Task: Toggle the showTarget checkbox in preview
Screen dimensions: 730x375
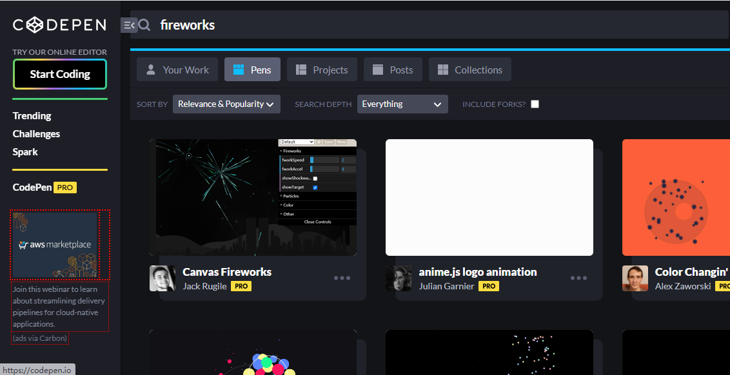Action: 315,187
